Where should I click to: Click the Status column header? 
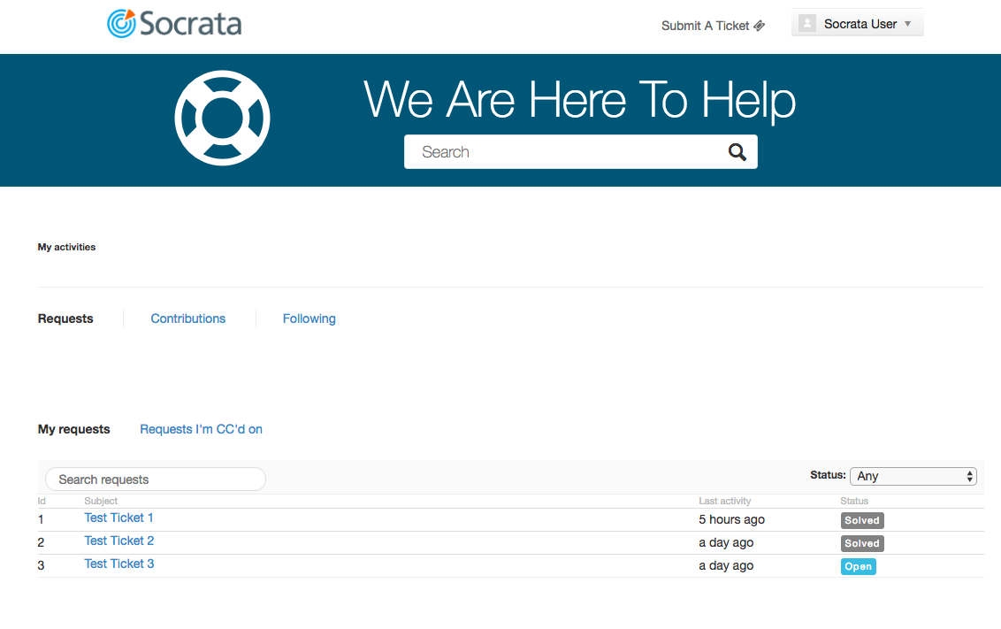(x=854, y=501)
